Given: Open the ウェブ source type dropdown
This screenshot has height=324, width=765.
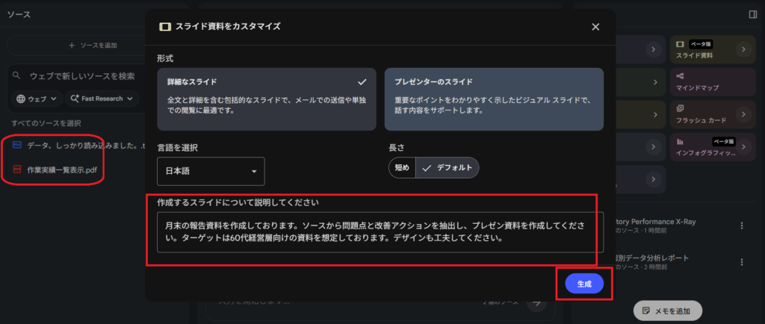Looking at the screenshot, I should click(x=37, y=99).
